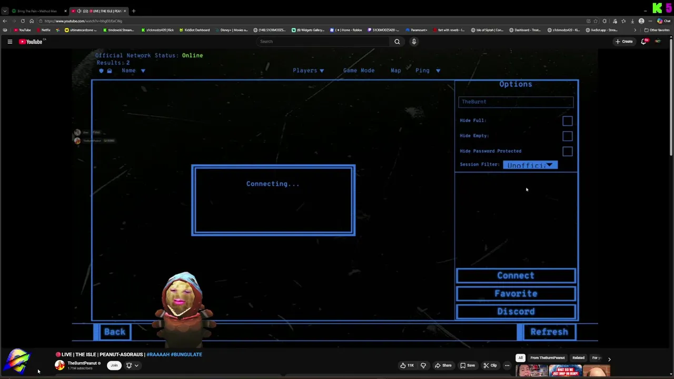This screenshot has height=379, width=674.
Task: Dislike the video with thumbs down
Action: 423,365
